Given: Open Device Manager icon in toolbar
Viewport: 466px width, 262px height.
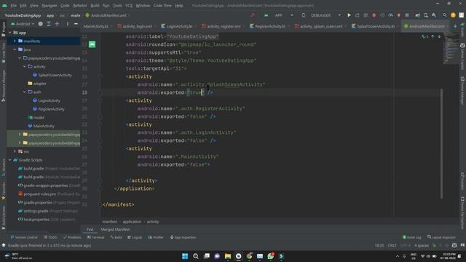Looking at the screenshot, I should point(426,15).
